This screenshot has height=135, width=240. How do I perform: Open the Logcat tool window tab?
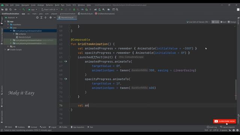click(x=52, y=127)
